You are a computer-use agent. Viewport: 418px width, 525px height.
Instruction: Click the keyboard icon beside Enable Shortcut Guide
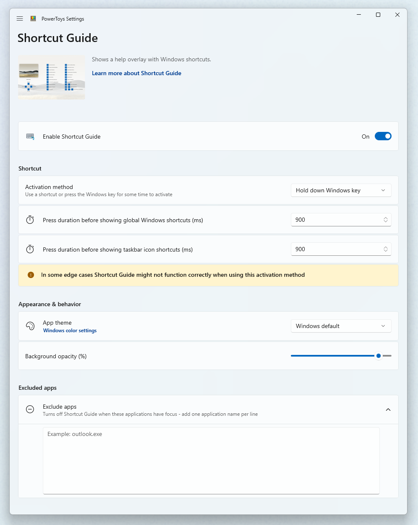pos(30,136)
